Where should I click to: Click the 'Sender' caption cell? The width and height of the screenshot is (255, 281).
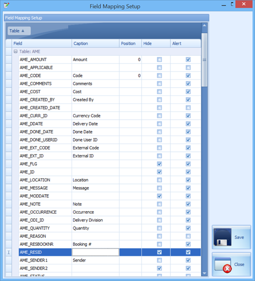[x=95, y=260]
